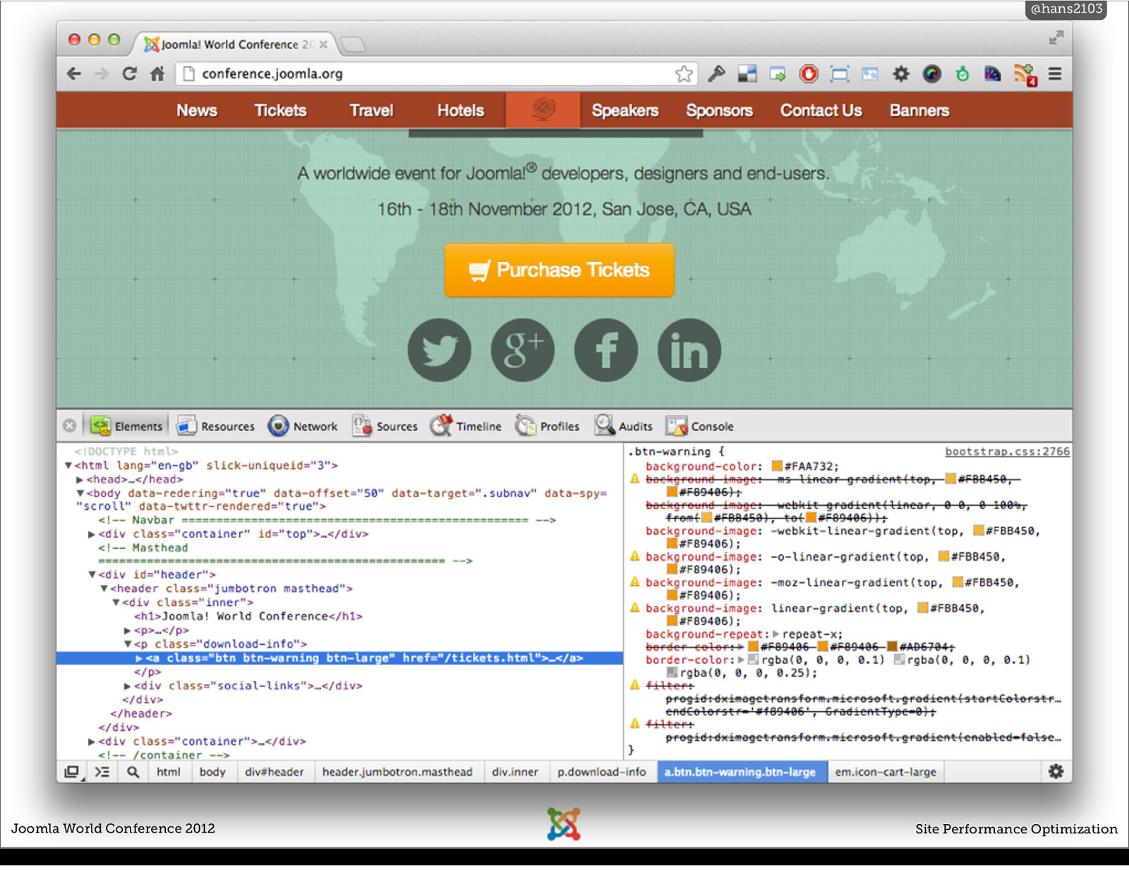The width and height of the screenshot is (1129, 870).
Task: Click the Purchase Tickets button
Action: (x=559, y=270)
